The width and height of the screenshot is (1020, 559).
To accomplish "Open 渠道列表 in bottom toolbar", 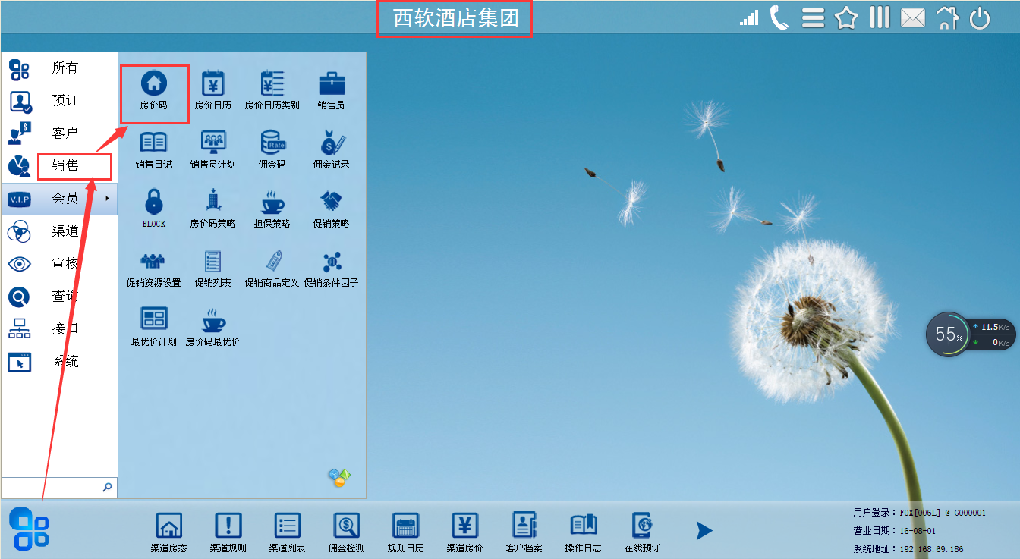I will point(288,532).
